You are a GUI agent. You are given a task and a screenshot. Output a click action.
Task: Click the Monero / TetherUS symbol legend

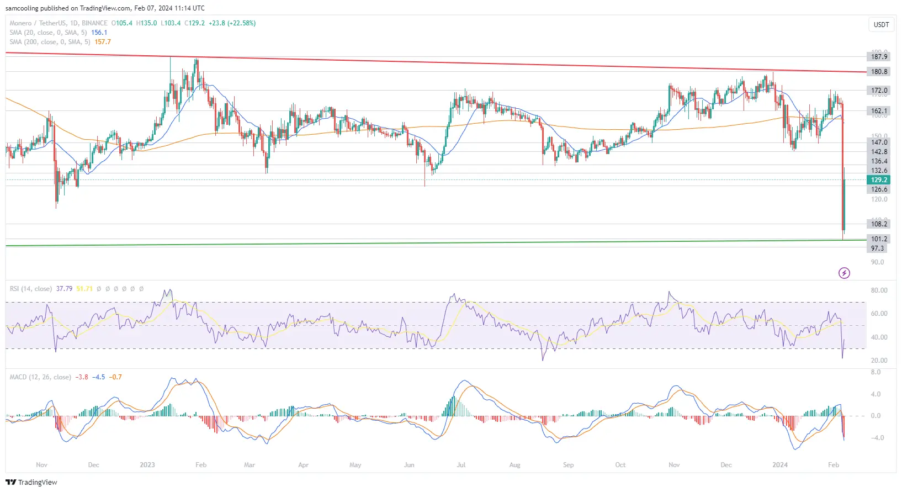59,23
